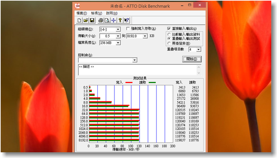Click the yellow question mark About icon
This screenshot has width=277, height=158.
click(120, 20)
